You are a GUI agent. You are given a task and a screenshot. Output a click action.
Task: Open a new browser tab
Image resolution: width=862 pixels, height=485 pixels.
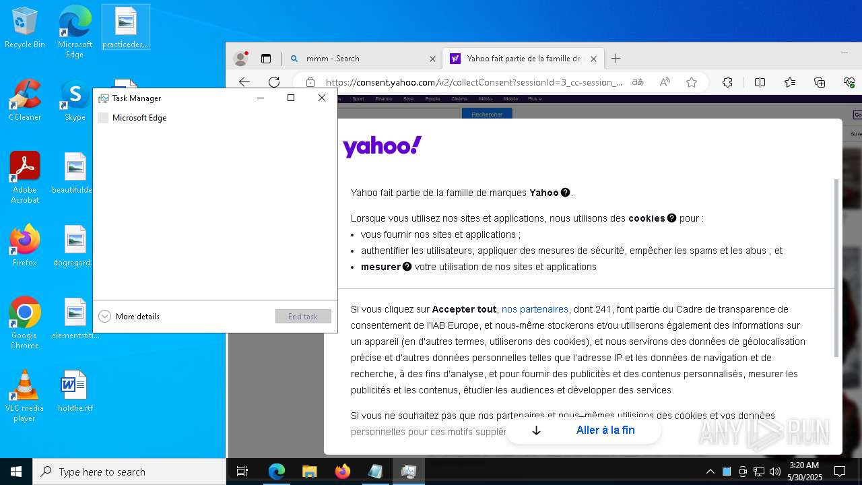(616, 59)
